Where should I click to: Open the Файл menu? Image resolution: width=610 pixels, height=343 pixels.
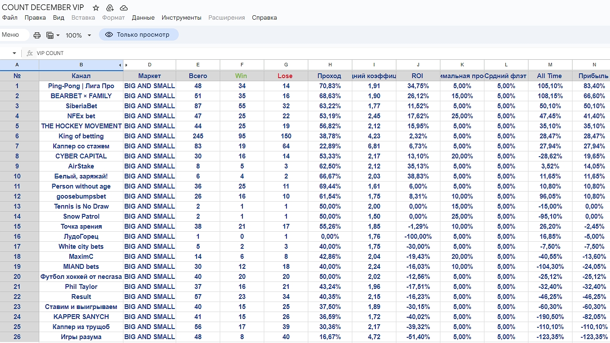coord(10,18)
